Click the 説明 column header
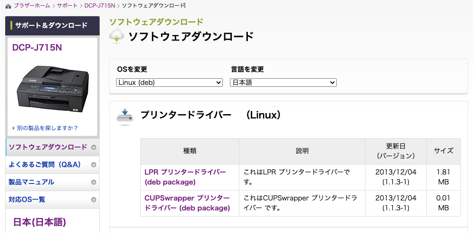 tap(302, 151)
